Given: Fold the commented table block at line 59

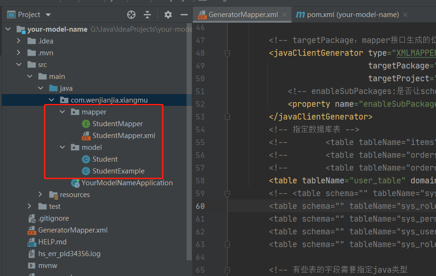Looking at the screenshot, I should click(x=227, y=193).
